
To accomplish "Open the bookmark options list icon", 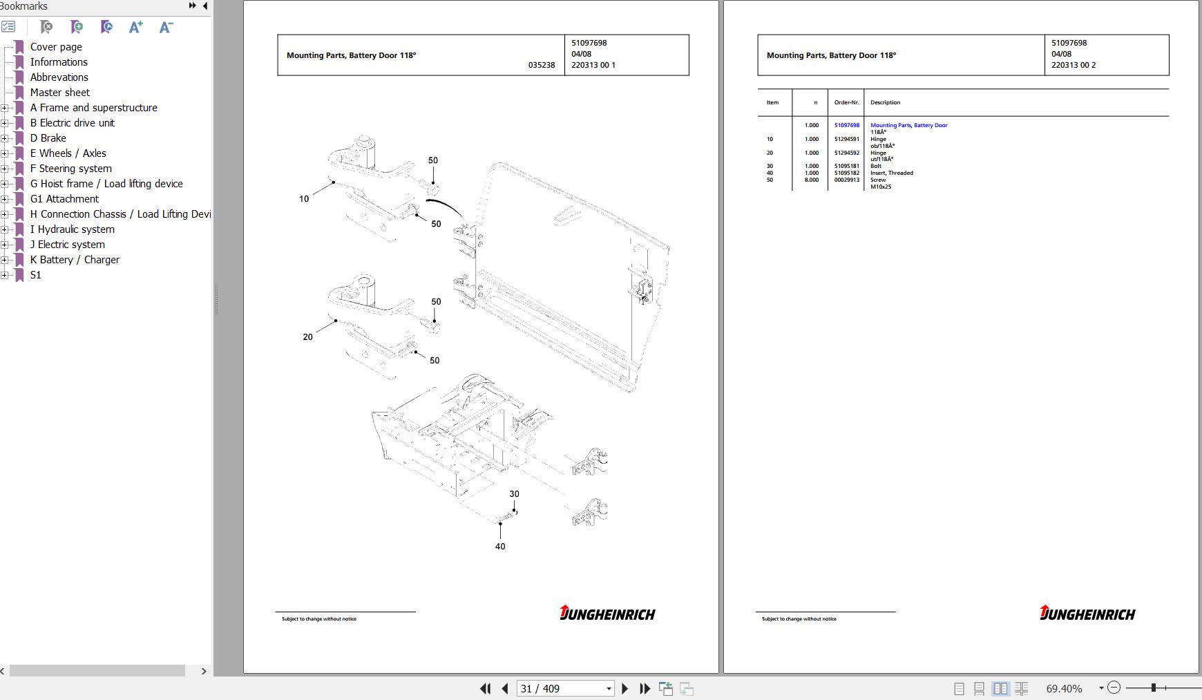I will tap(8, 27).
